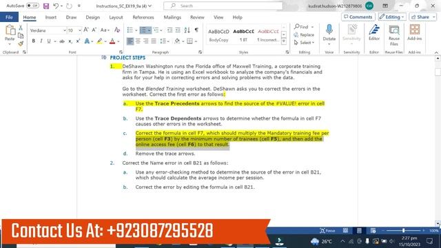This screenshot has width=441, height=248.
Task: Open the Select dropdown in Editing group
Action: (304, 43)
